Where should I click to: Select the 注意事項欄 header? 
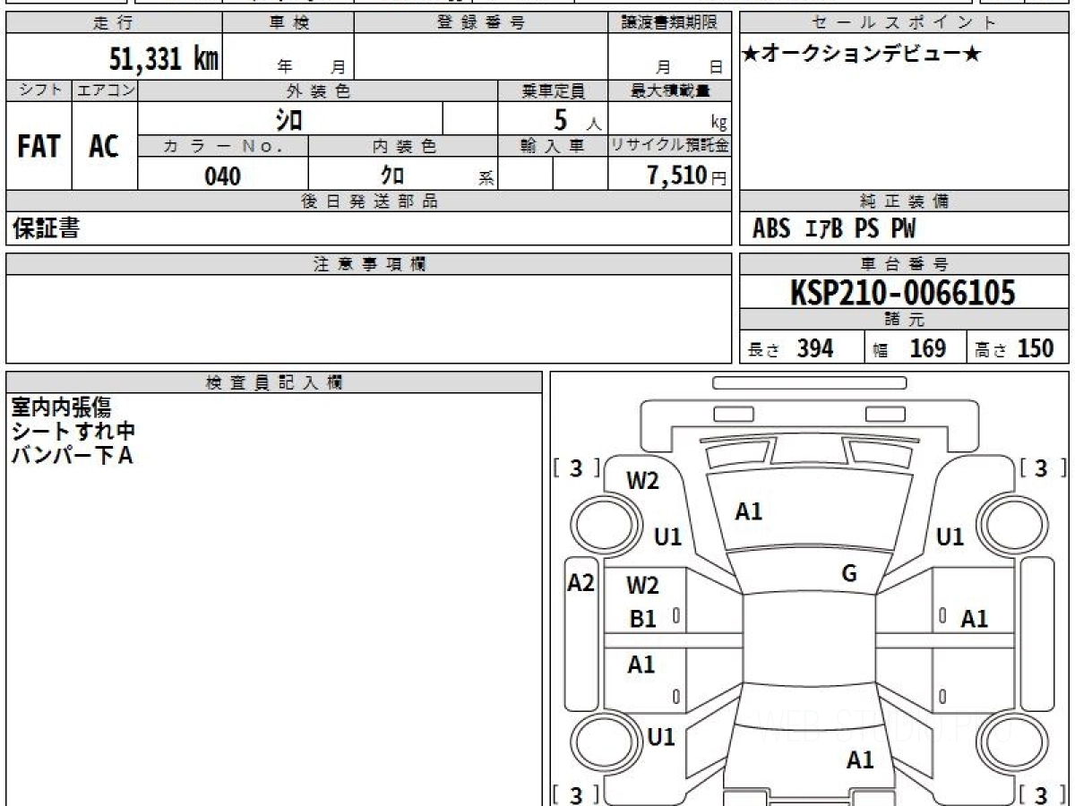(x=369, y=264)
